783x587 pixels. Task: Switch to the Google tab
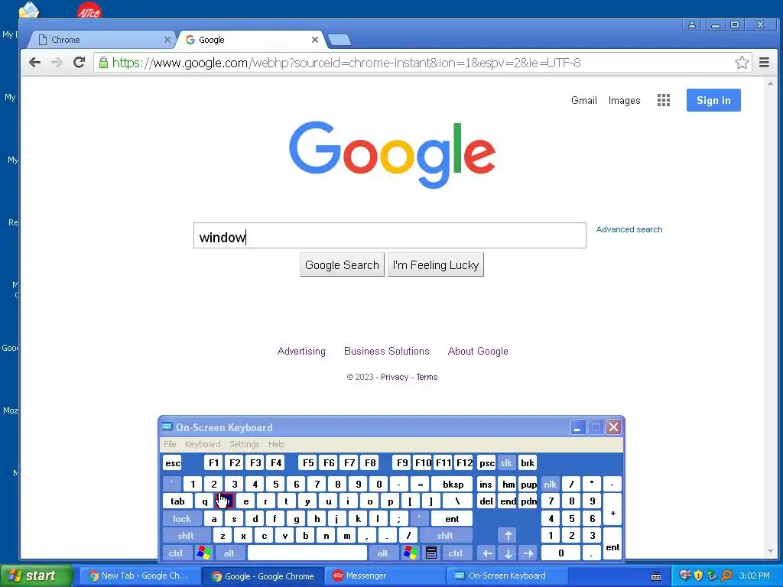pyautogui.click(x=251, y=40)
